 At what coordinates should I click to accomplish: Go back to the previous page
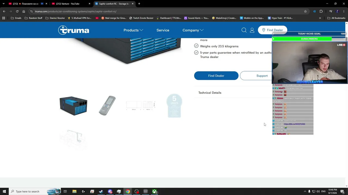(4, 11)
